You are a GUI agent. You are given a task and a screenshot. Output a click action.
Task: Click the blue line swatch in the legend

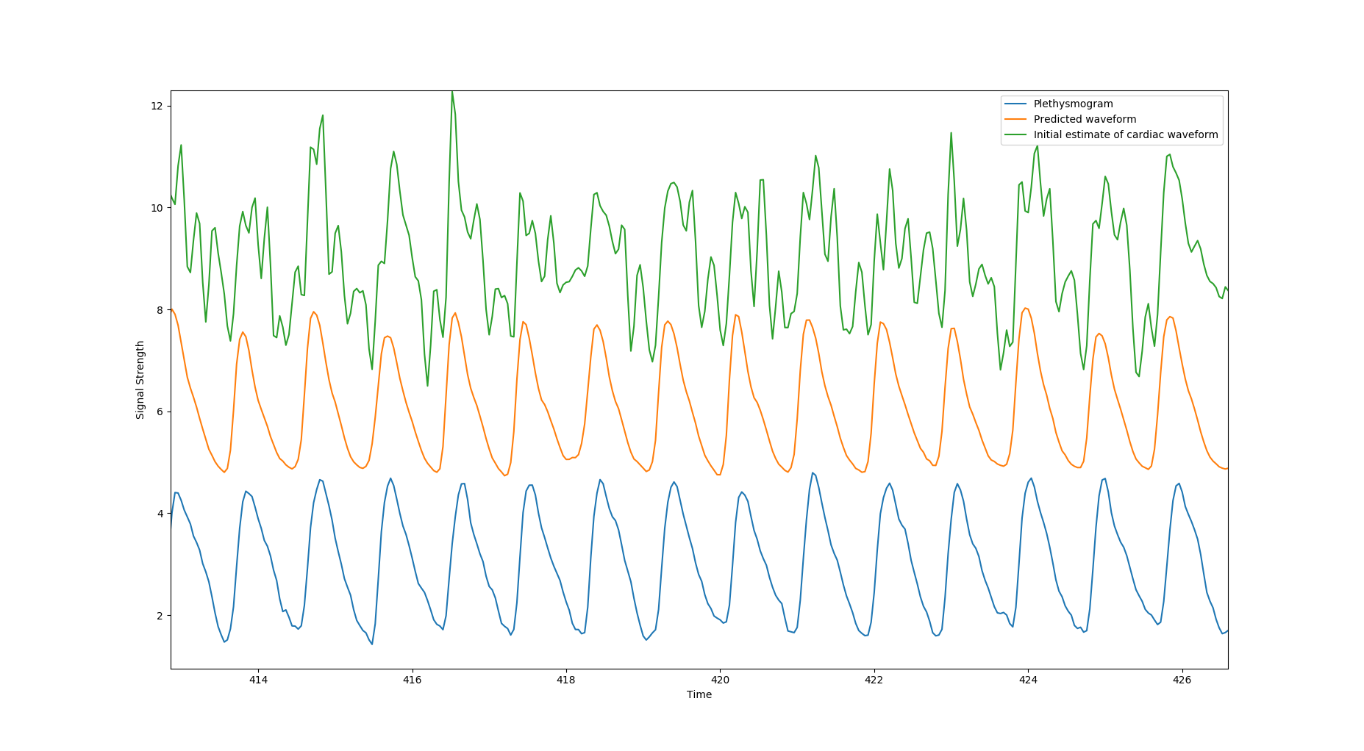coord(1015,104)
